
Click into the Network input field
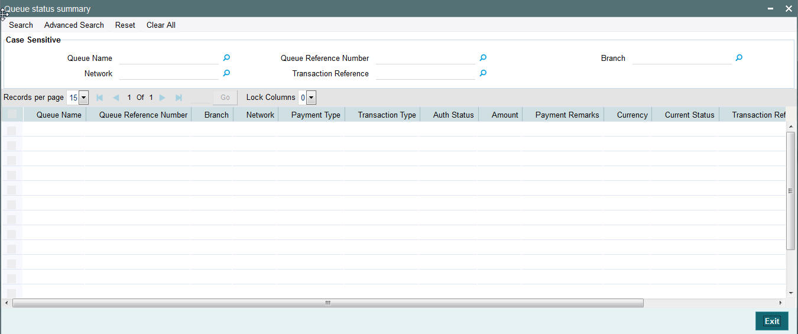click(x=168, y=73)
